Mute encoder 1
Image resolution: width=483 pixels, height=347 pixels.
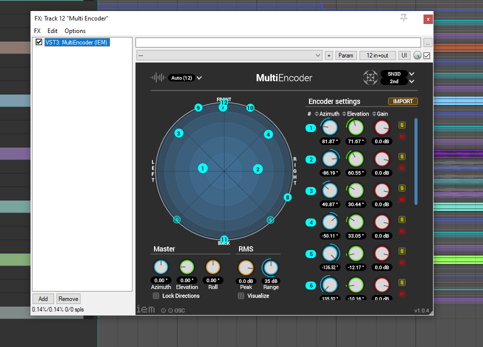coord(401,136)
